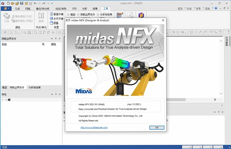Uncheck the 模型 checkbox in ribbon
The height and width of the screenshot is (149, 231).
(x=69, y=14)
